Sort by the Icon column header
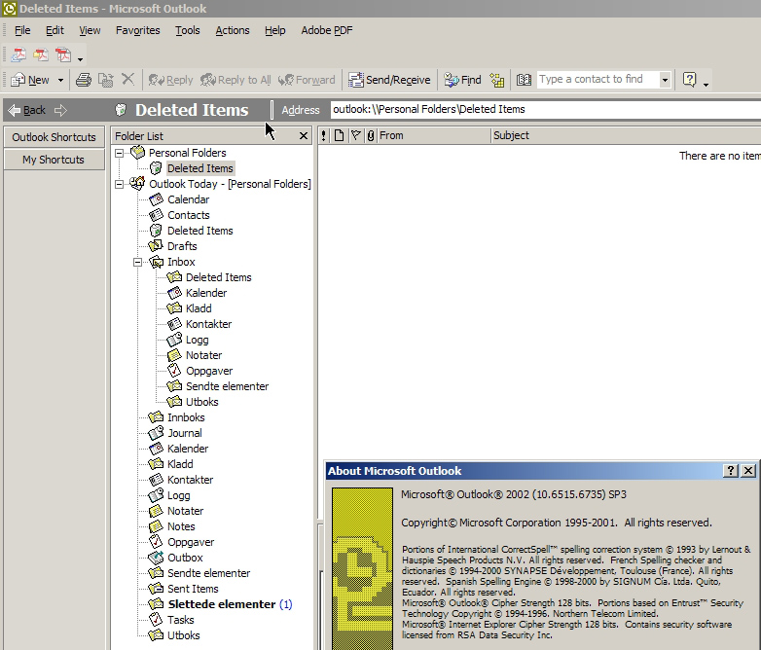The width and height of the screenshot is (761, 650). pyautogui.click(x=339, y=135)
